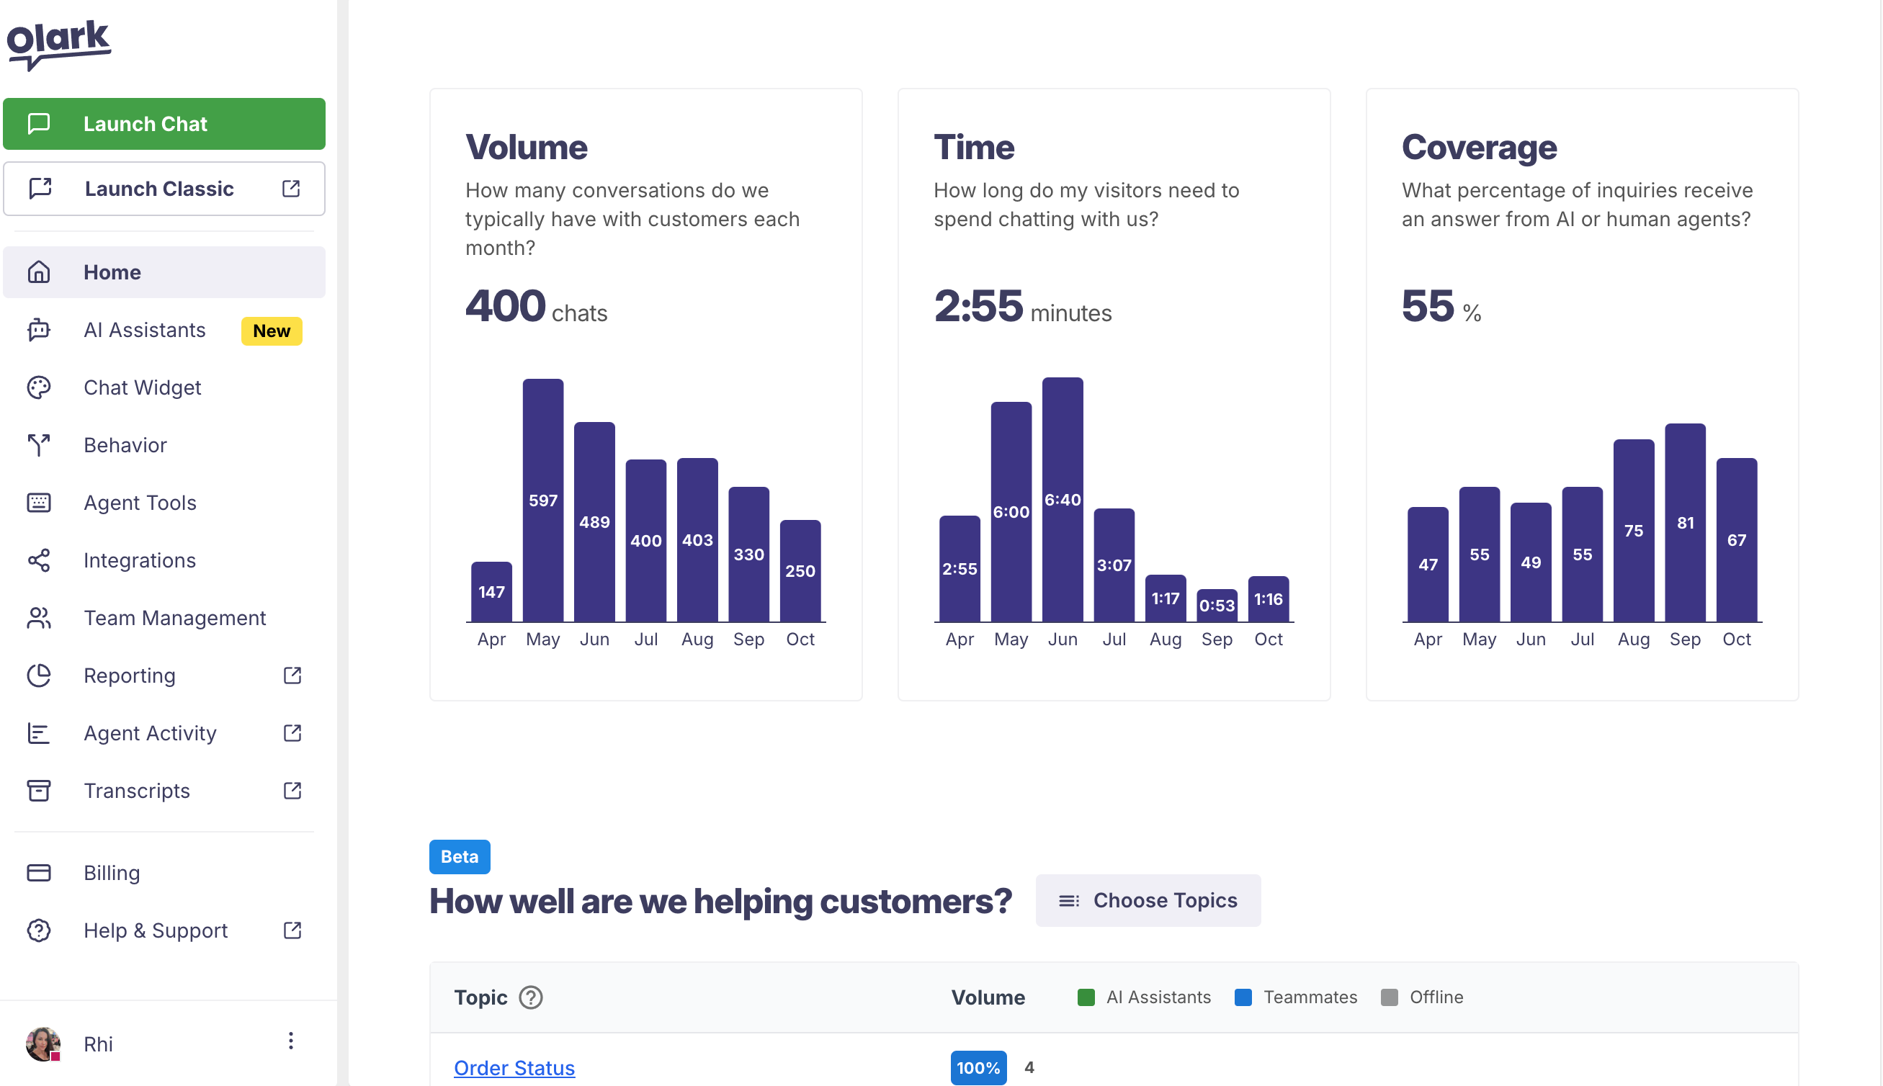The width and height of the screenshot is (1883, 1086).
Task: Open Agent Tools via the keyboard icon
Action: point(38,502)
